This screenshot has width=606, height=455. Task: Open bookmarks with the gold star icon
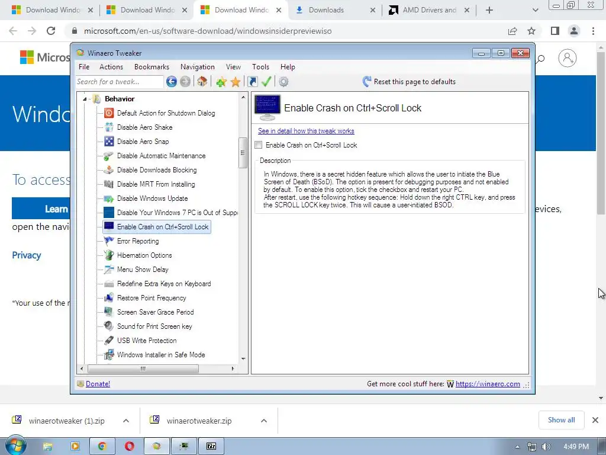click(x=236, y=82)
